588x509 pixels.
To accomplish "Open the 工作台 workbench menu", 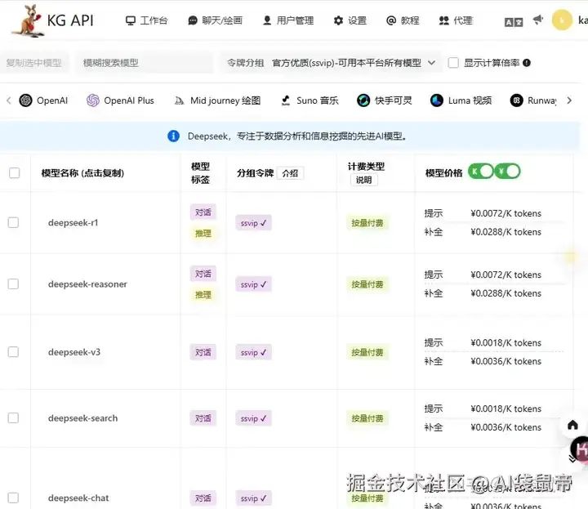I will 147,20.
